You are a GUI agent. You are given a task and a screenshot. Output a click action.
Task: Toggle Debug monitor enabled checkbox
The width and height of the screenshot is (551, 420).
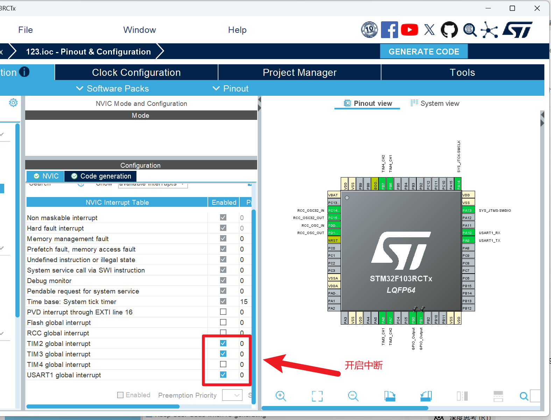pos(223,280)
